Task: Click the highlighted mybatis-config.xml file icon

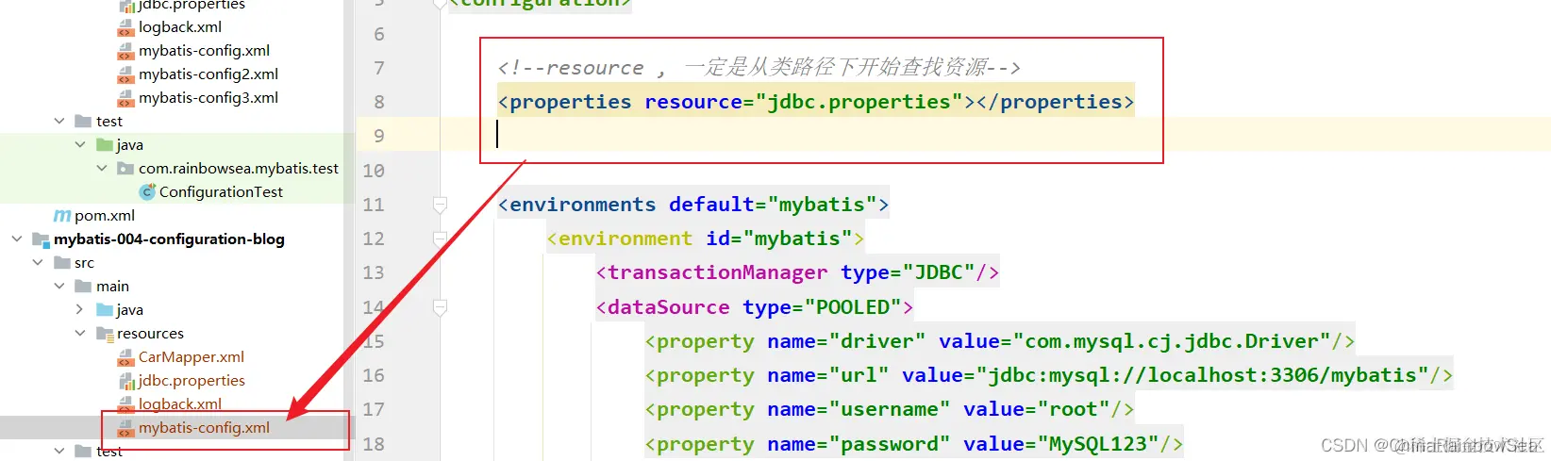Action: [125, 428]
